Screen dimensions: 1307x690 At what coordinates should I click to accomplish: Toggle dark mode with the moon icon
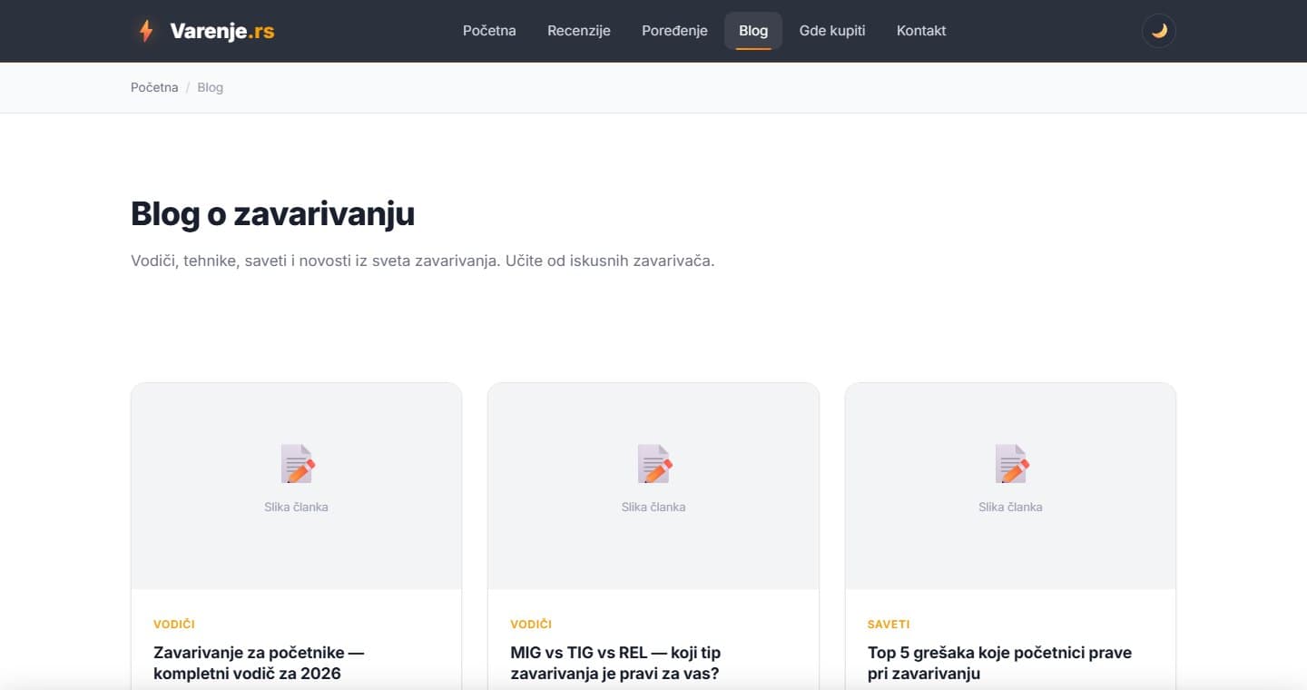[1159, 31]
